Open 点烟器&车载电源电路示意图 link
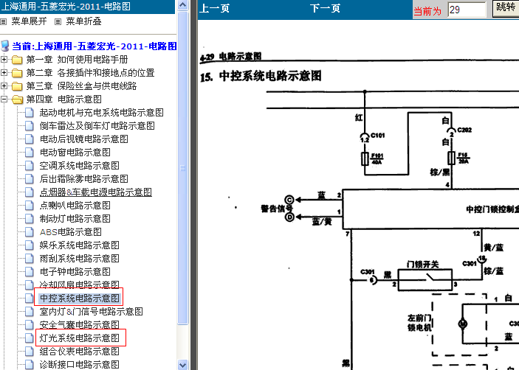The height and width of the screenshot is (370, 519). point(96,192)
